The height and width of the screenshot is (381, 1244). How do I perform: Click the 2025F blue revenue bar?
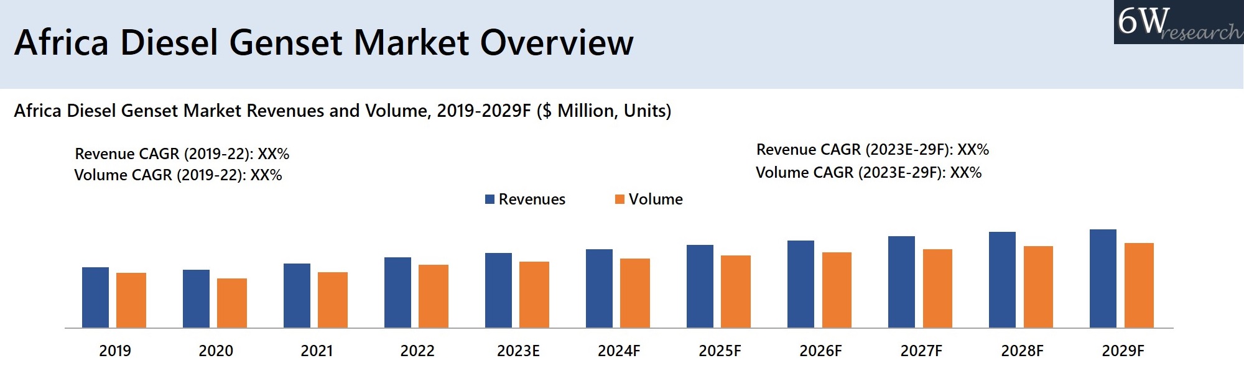pyautogui.click(x=700, y=286)
